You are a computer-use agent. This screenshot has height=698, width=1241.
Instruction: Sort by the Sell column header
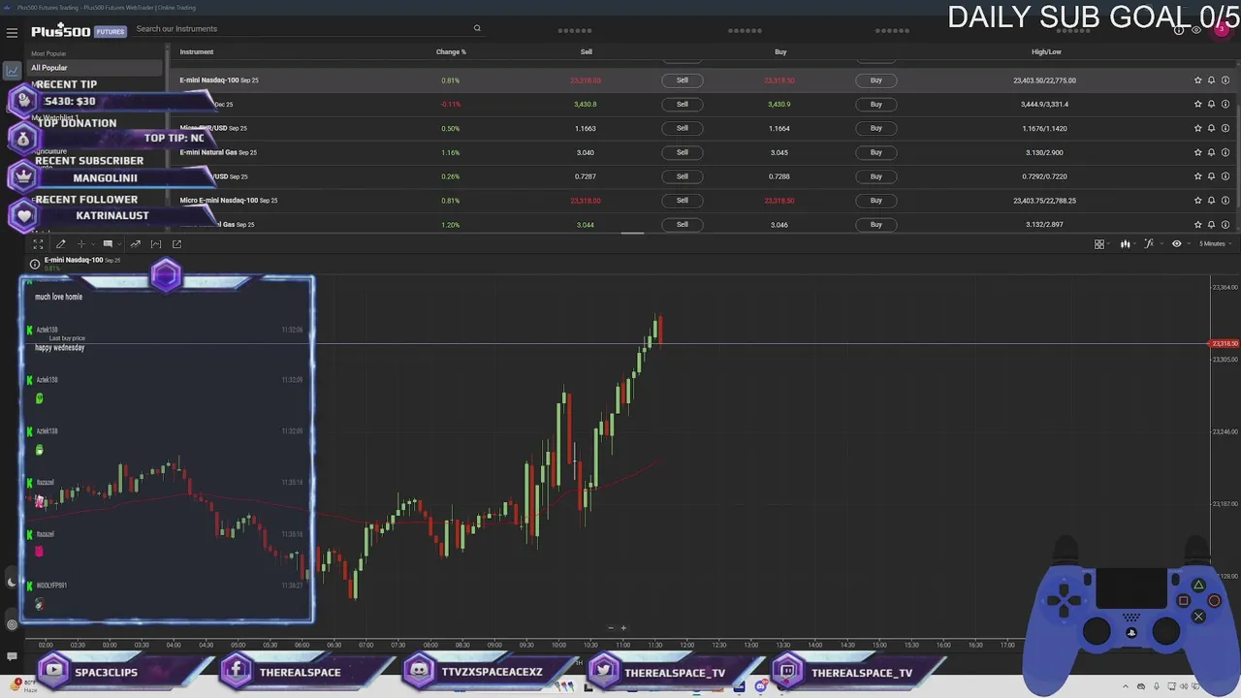(x=587, y=52)
